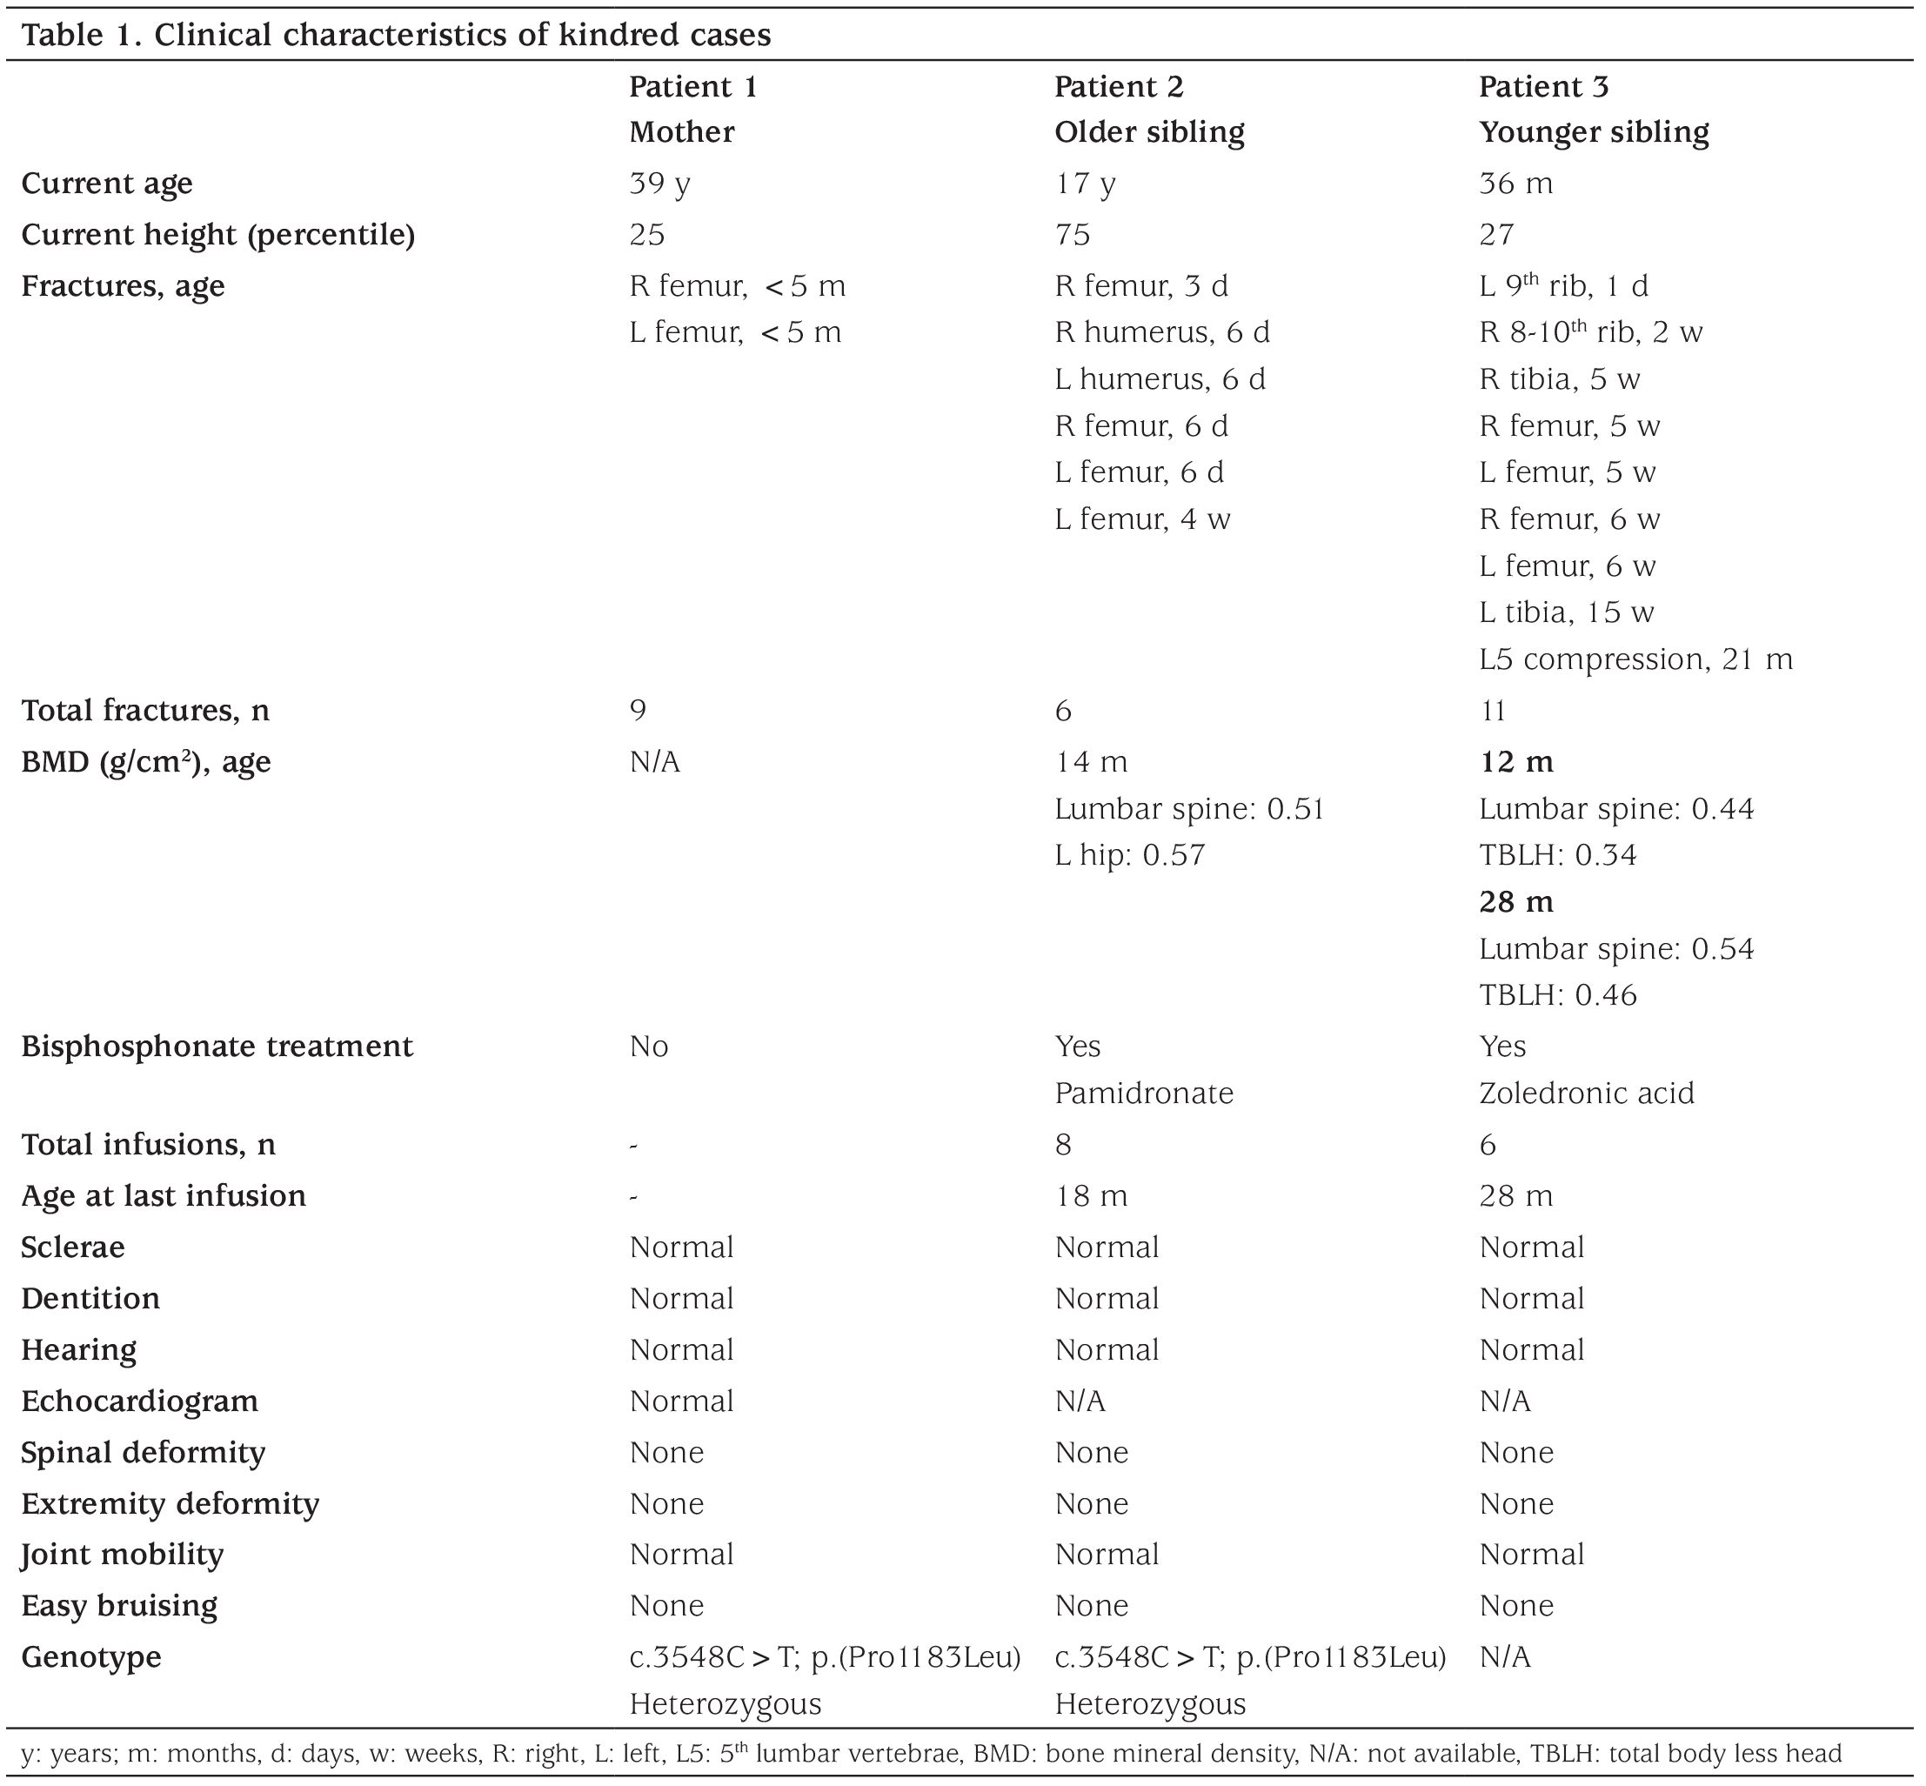
Task: Select the 'BMD (g/cm²), age' row label
Action: click(146, 763)
